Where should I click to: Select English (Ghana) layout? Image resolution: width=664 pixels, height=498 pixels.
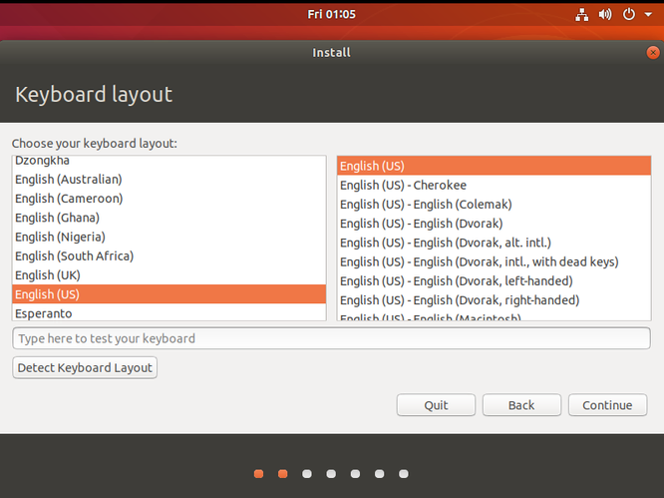[x=168, y=218]
